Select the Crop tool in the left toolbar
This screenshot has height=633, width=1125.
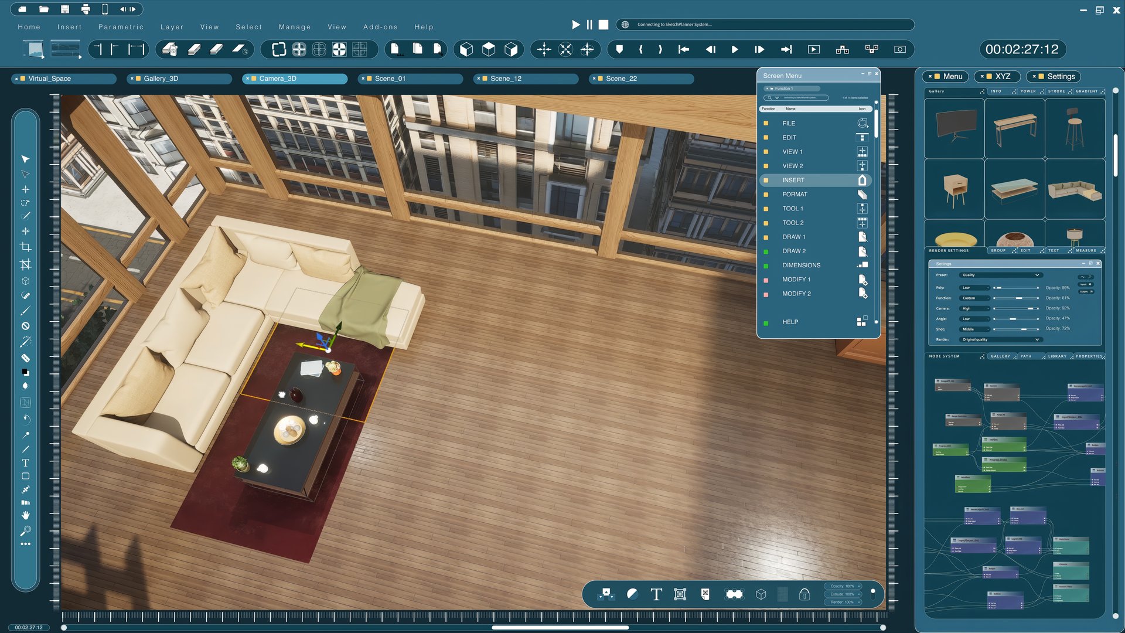(x=25, y=247)
